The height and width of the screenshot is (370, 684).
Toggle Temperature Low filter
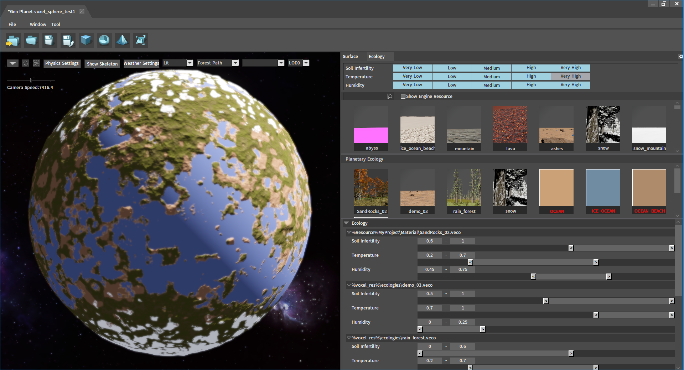click(x=452, y=76)
